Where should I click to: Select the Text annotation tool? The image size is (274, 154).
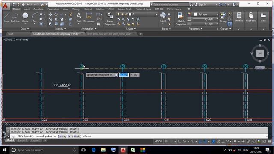79,18
